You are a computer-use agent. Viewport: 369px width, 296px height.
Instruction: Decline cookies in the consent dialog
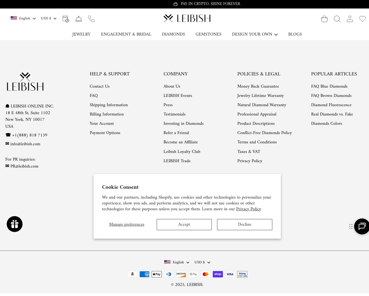pos(244,225)
